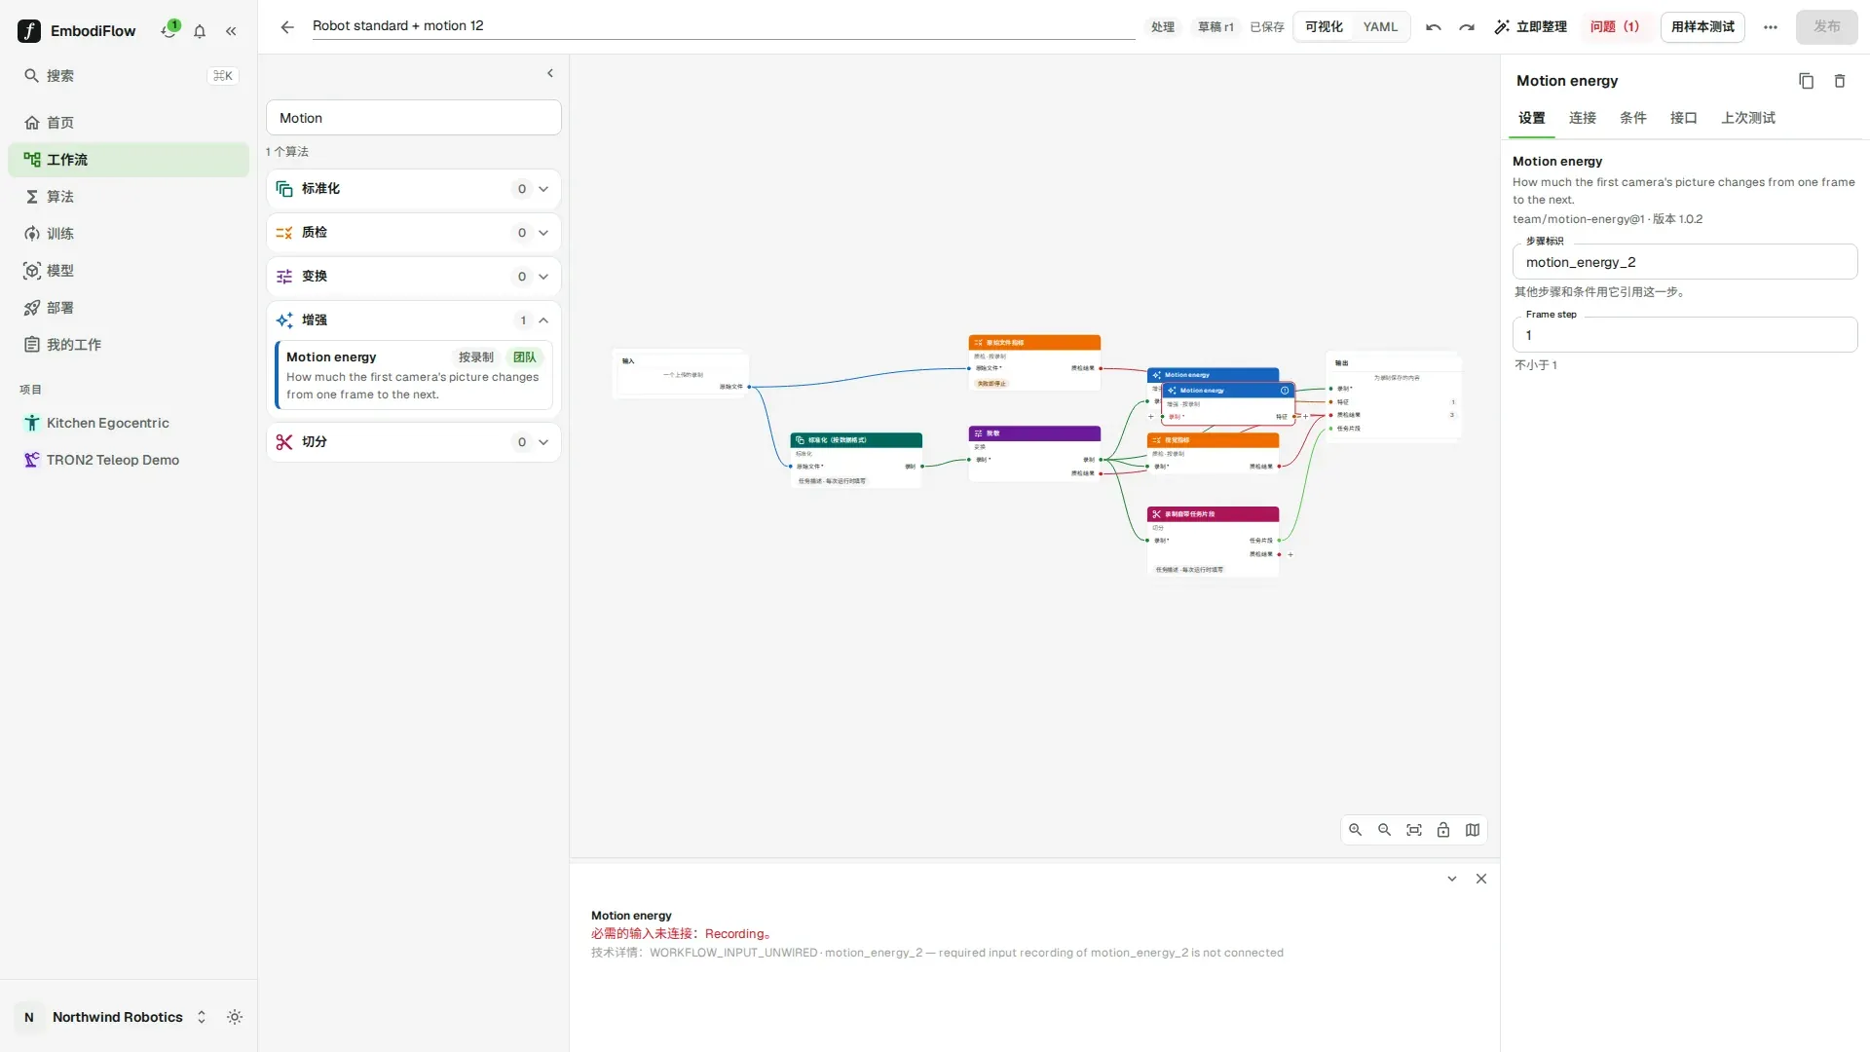The image size is (1870, 1052).
Task: Click the undo arrow icon
Action: coord(1433,27)
